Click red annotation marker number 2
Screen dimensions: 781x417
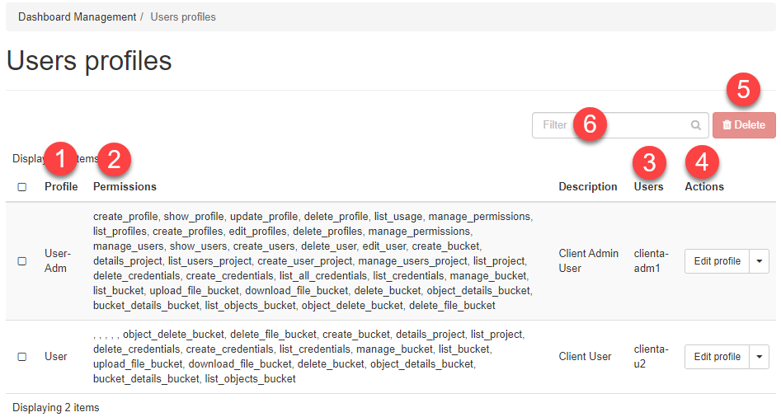click(114, 158)
